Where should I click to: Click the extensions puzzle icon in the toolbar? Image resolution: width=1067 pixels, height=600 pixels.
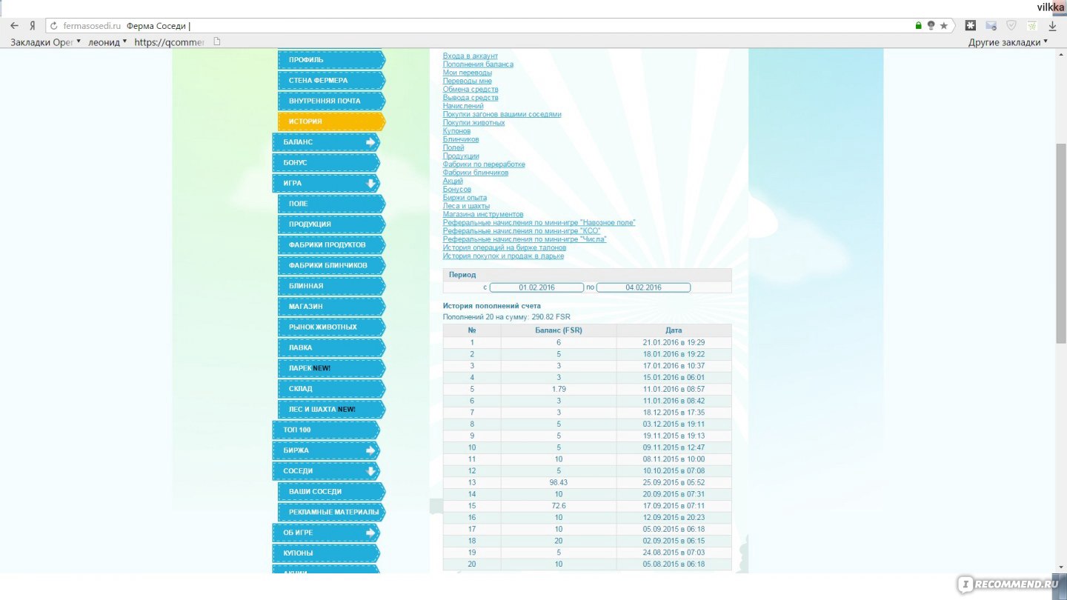tap(971, 25)
